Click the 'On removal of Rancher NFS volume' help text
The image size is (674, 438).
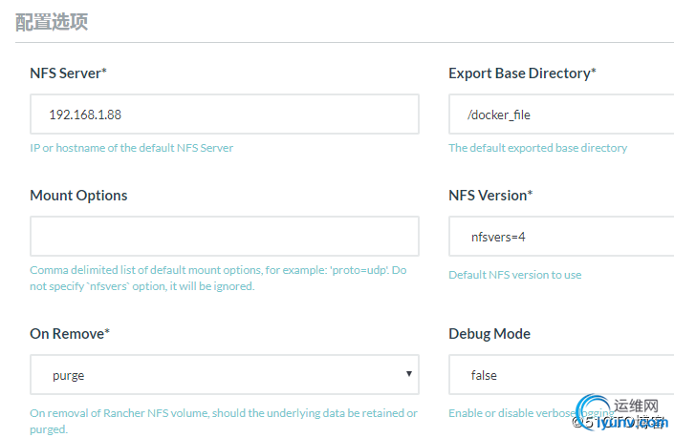pyautogui.click(x=224, y=421)
